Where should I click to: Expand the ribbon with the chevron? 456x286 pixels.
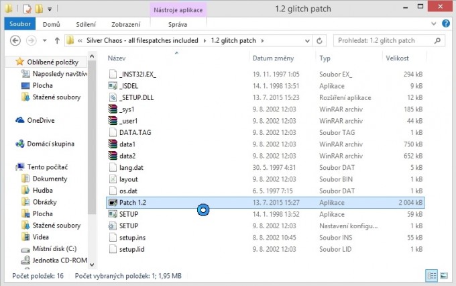[x=434, y=23]
